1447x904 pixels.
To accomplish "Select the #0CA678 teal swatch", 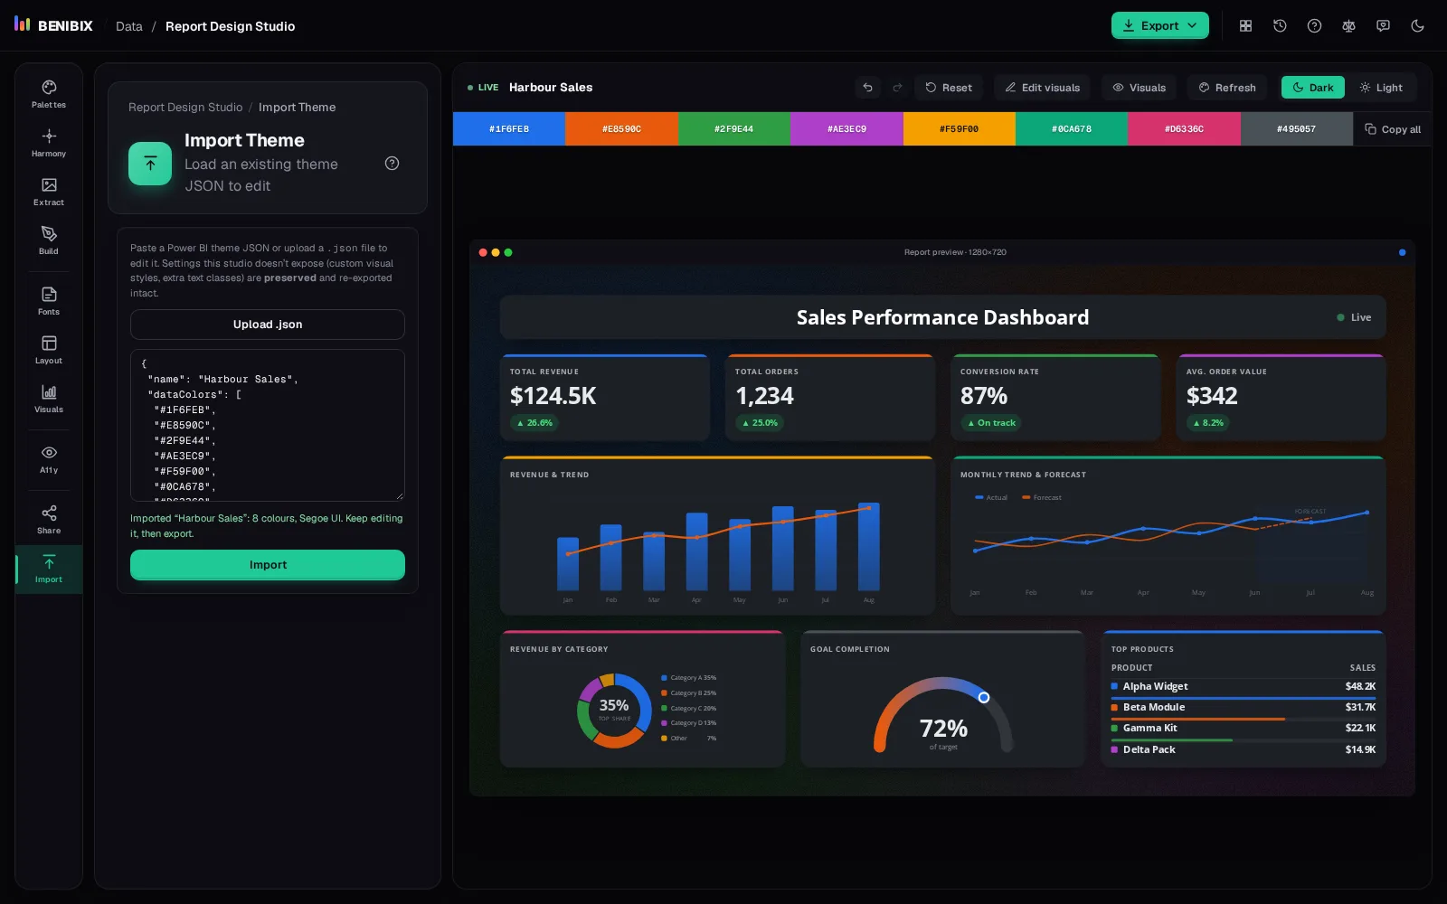I will click(1072, 129).
